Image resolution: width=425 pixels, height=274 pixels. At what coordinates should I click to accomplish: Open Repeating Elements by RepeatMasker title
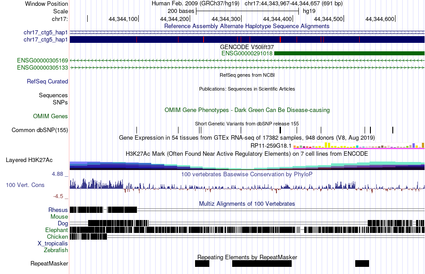pos(247,257)
